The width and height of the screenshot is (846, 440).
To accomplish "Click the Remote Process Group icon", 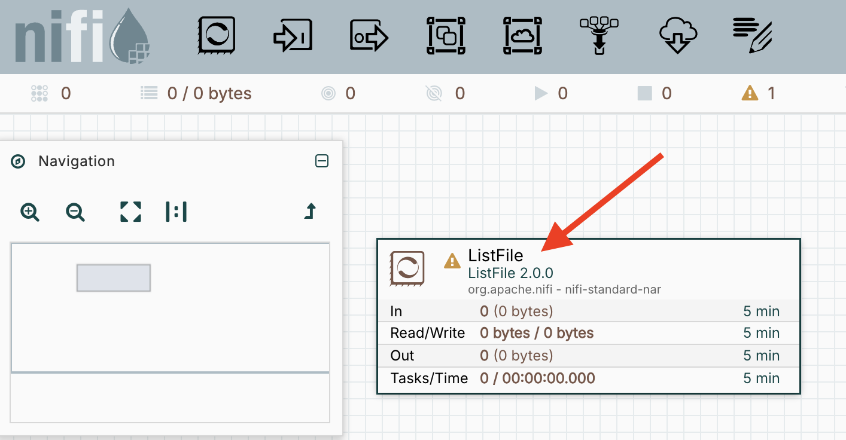I will click(522, 36).
